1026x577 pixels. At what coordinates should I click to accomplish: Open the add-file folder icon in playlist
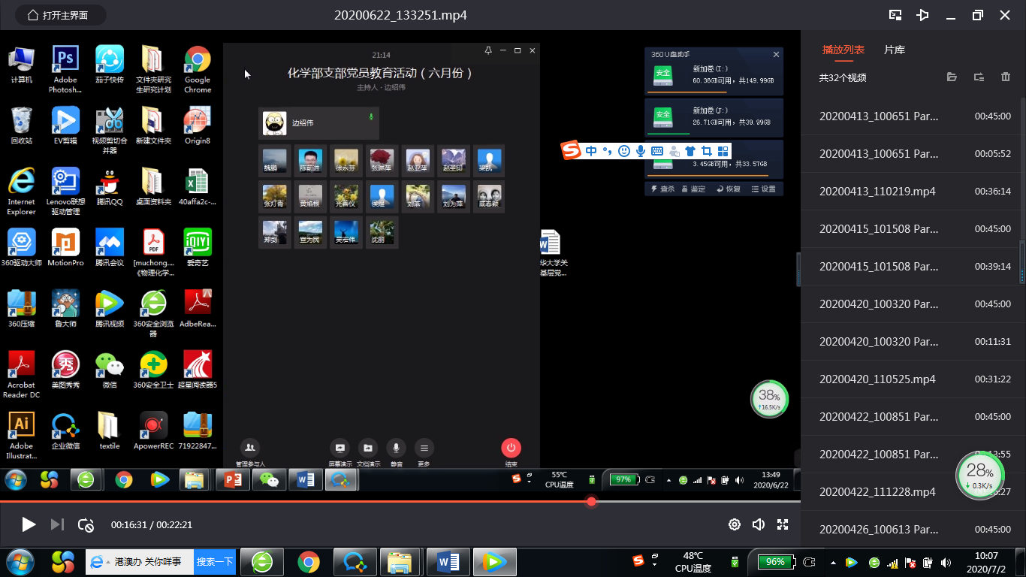coord(952,77)
